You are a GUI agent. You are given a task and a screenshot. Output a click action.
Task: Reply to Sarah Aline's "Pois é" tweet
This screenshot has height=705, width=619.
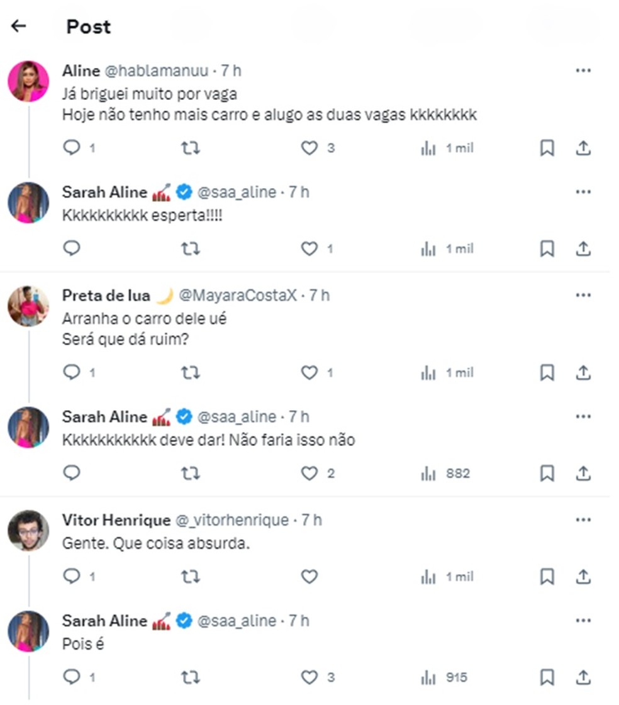(71, 677)
